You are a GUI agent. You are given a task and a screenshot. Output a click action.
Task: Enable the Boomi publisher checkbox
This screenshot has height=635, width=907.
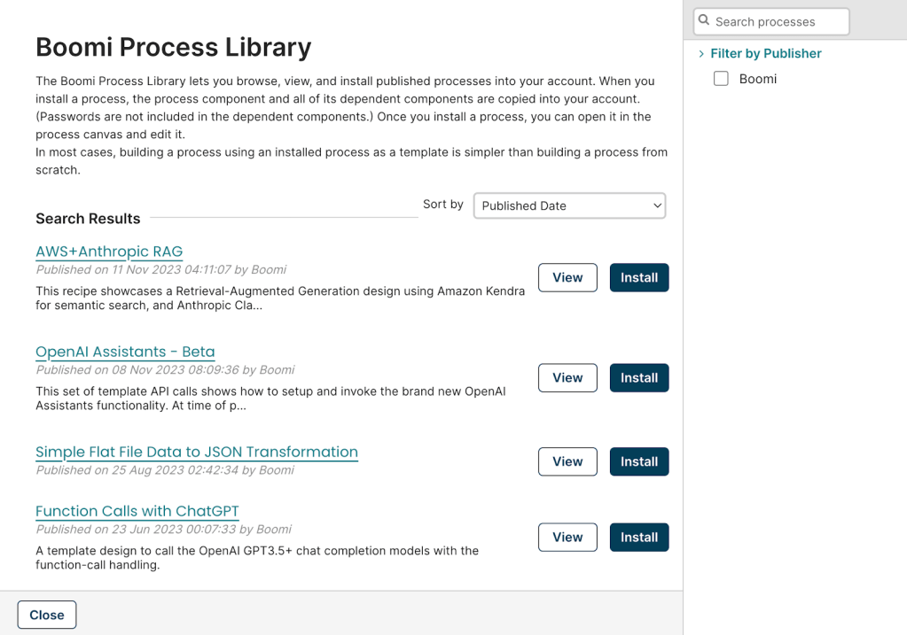(721, 78)
